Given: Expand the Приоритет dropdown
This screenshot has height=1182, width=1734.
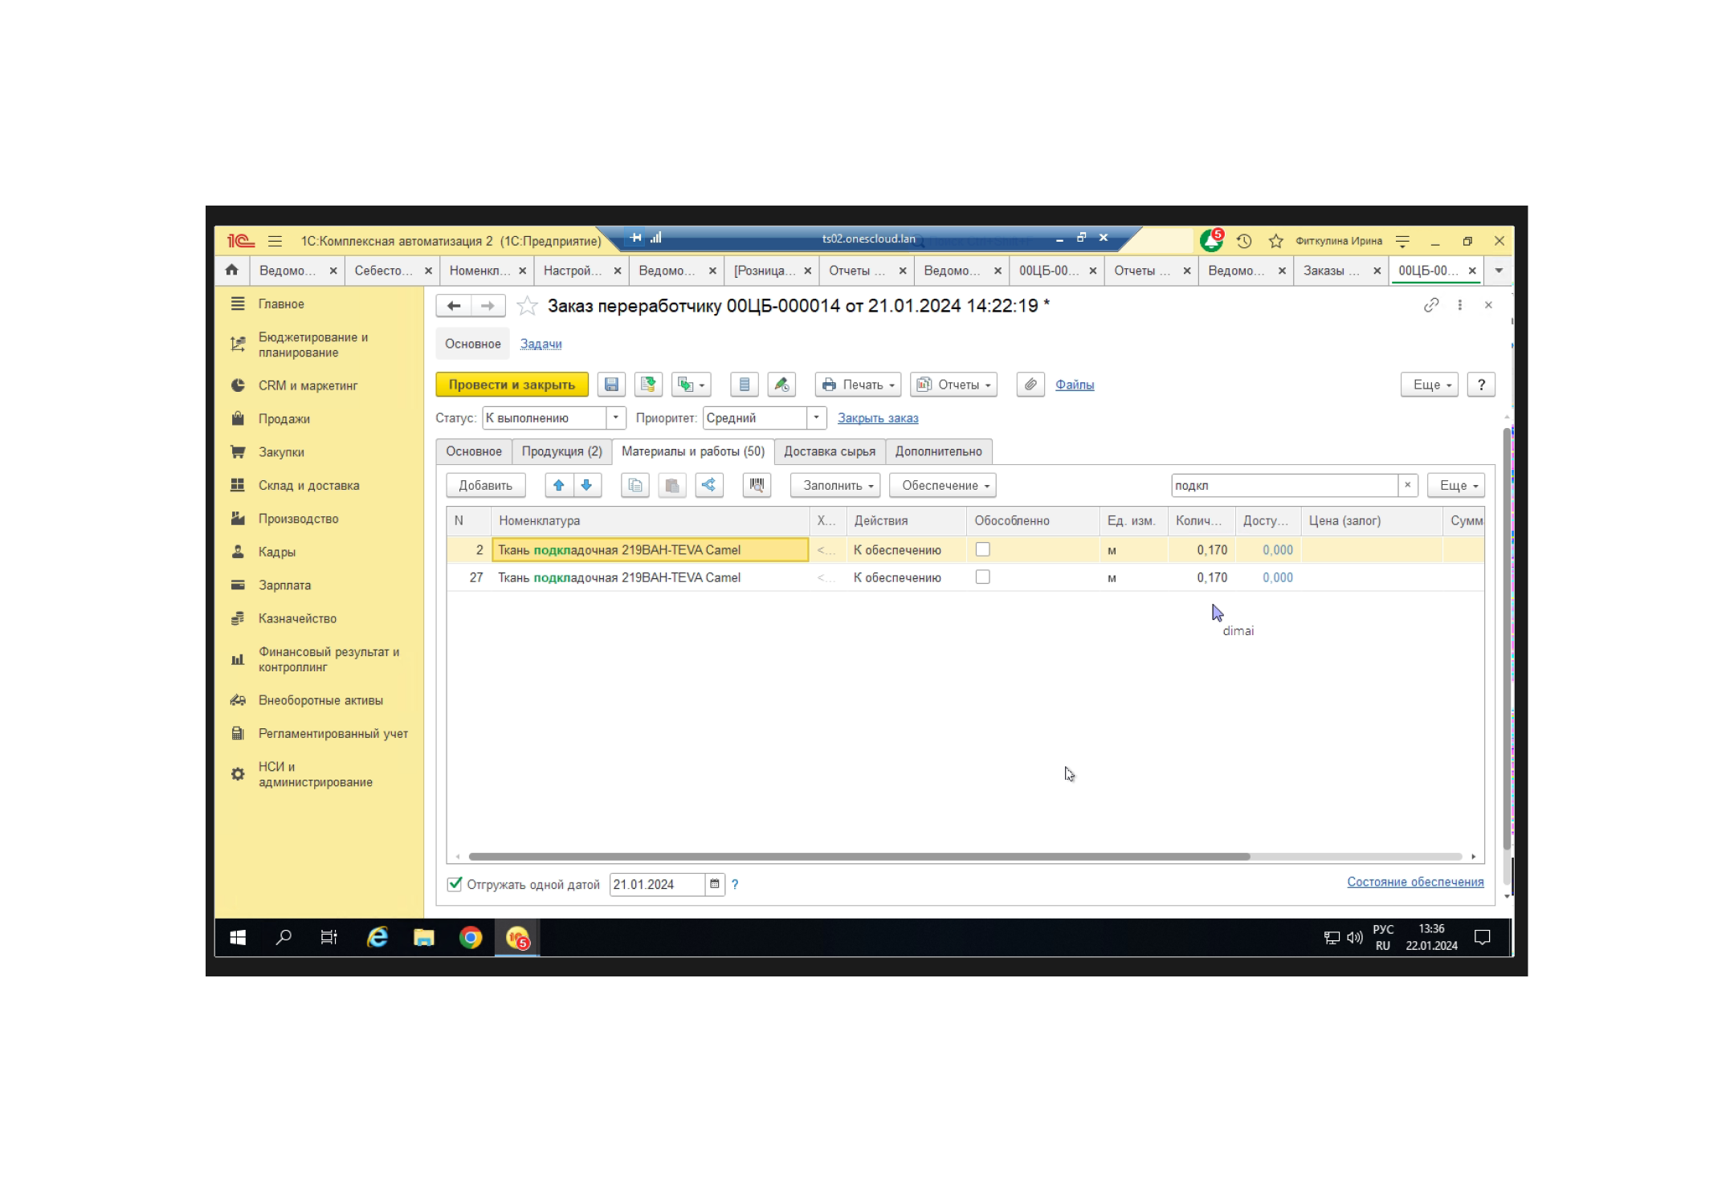Looking at the screenshot, I should (x=816, y=418).
